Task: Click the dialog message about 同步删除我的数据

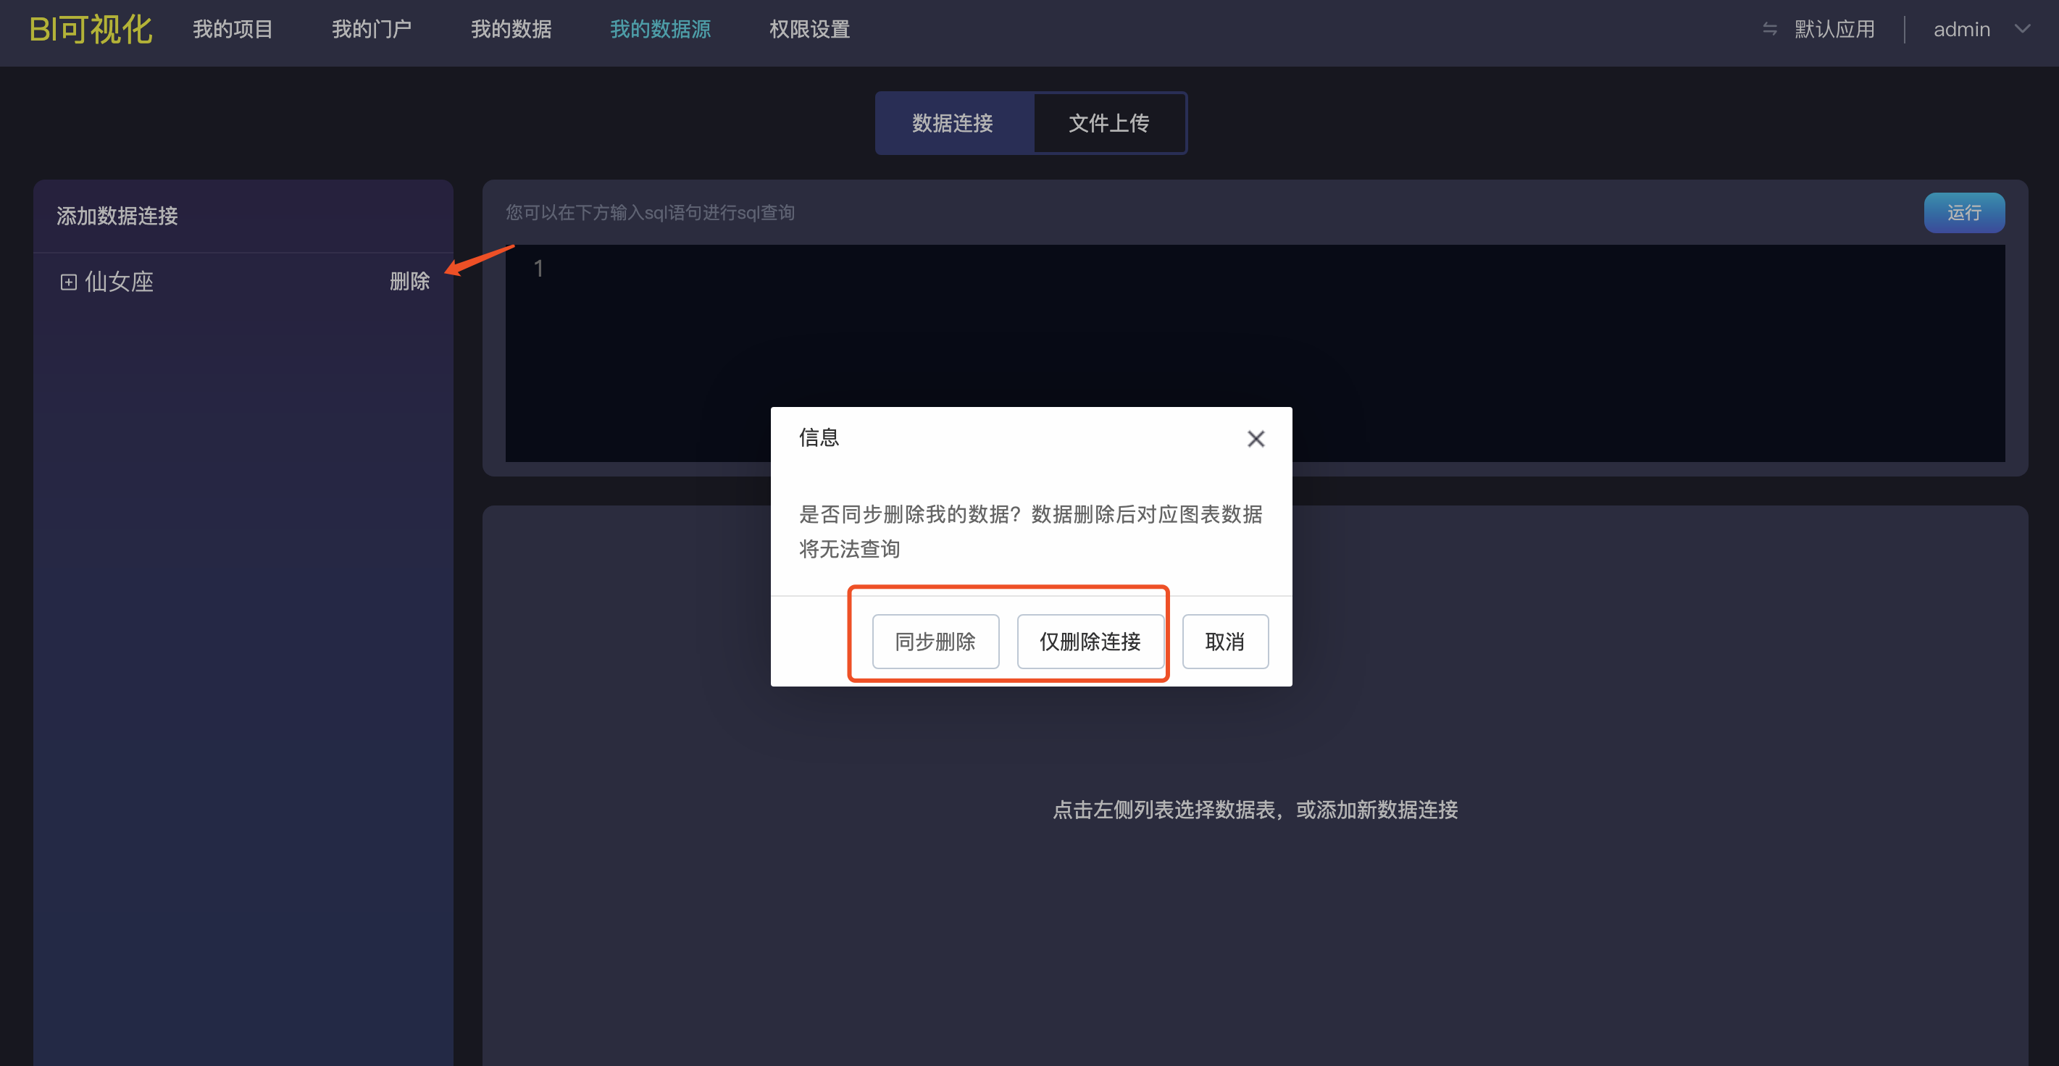Action: (x=1030, y=532)
